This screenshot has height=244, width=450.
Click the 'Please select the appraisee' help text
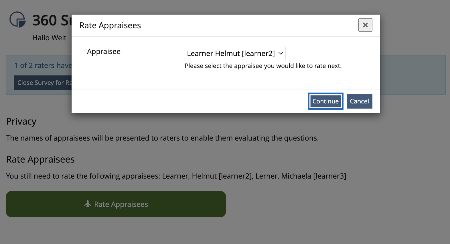(263, 66)
